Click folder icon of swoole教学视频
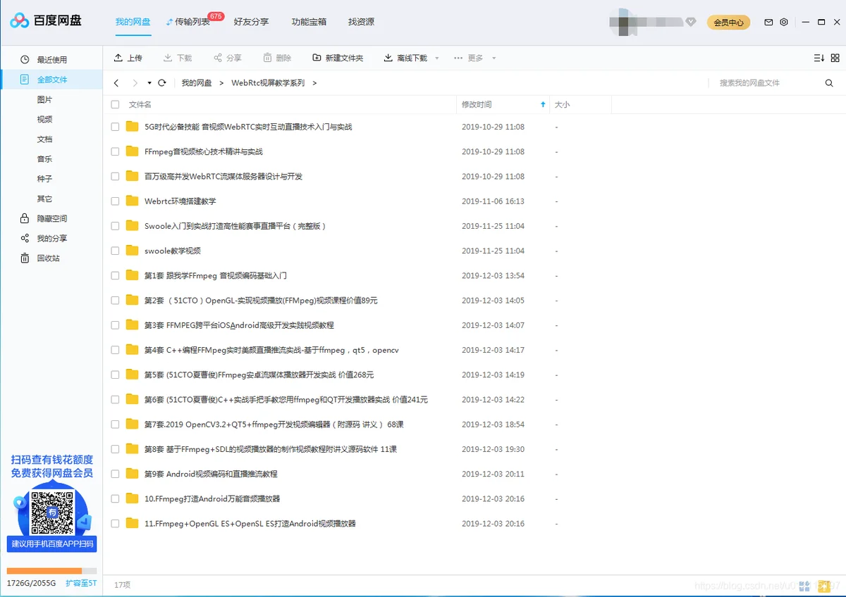 point(133,250)
